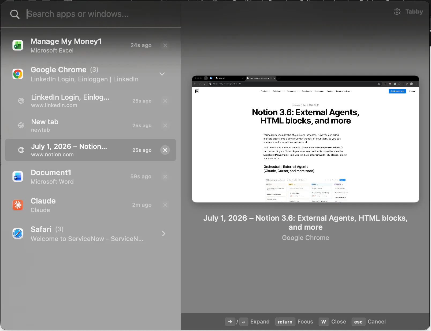The image size is (431, 331).
Task: Click the Google Chrome label under preview
Action: coord(306,238)
